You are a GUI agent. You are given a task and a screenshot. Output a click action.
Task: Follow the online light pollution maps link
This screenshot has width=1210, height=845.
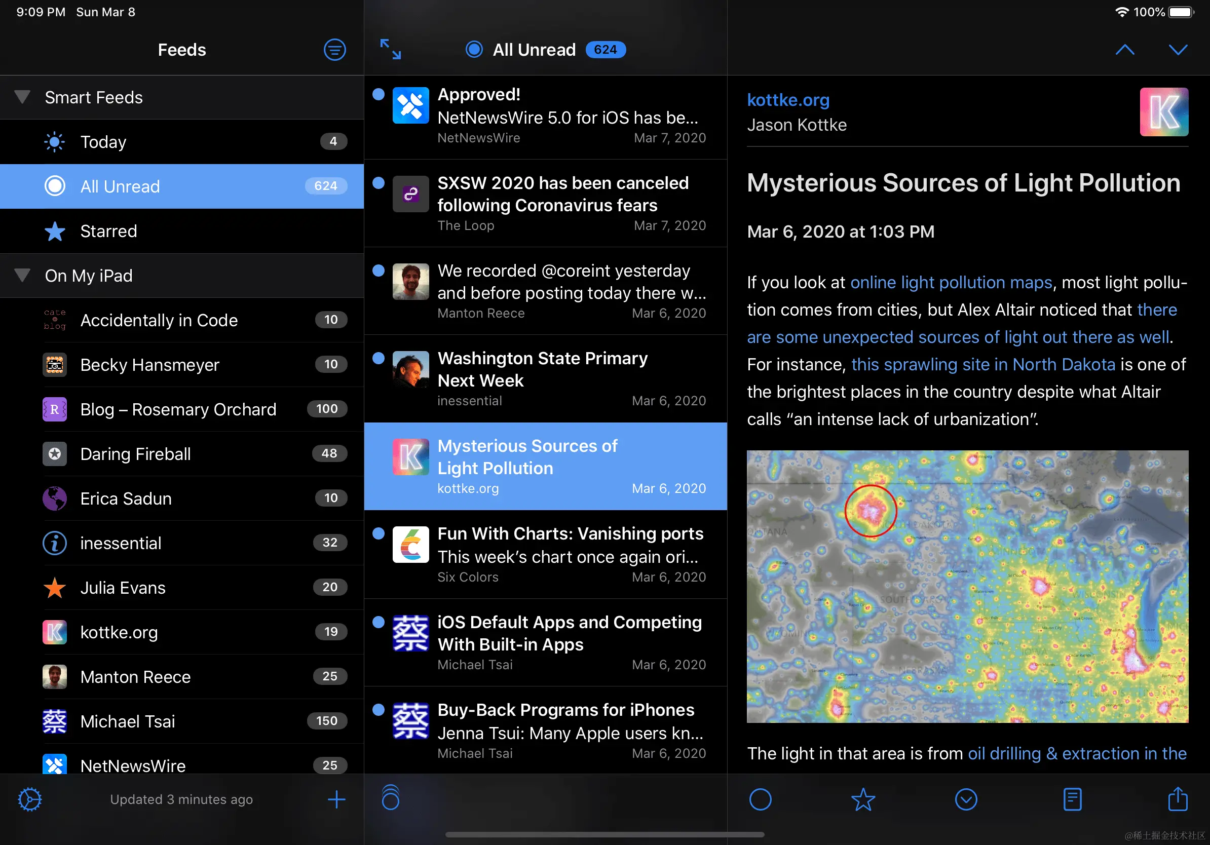(x=951, y=282)
